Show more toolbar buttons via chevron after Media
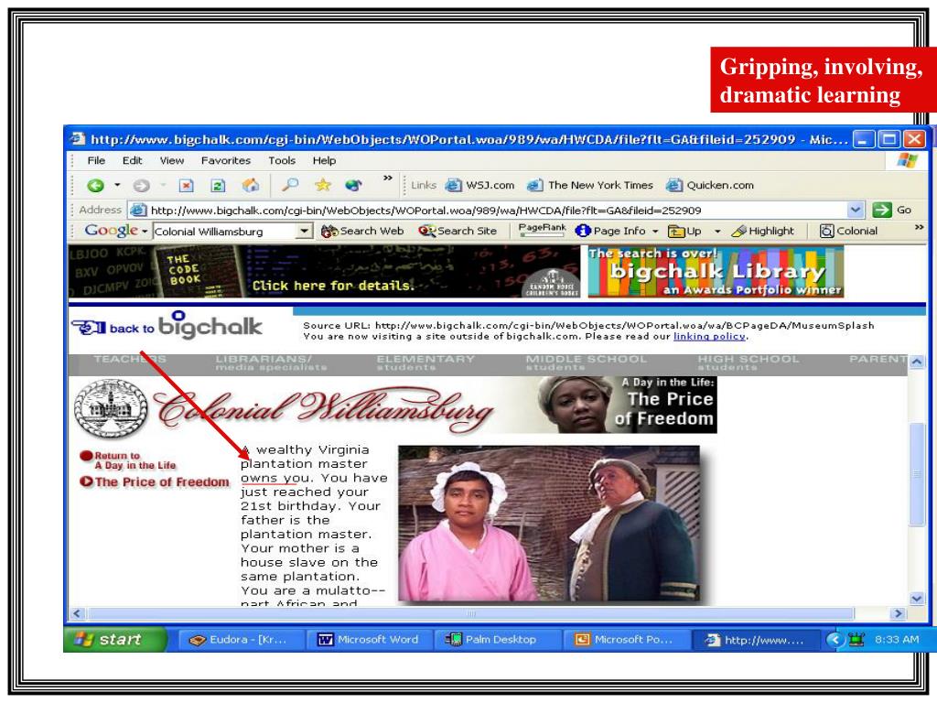Viewport: 937px width, 703px height. pyautogui.click(x=388, y=178)
